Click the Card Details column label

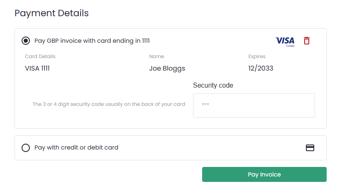[40, 56]
